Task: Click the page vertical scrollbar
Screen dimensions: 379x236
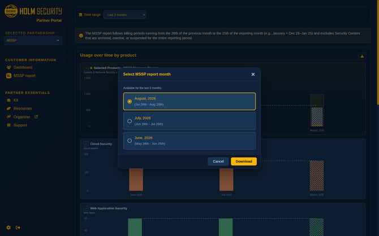Action: [378, 52]
